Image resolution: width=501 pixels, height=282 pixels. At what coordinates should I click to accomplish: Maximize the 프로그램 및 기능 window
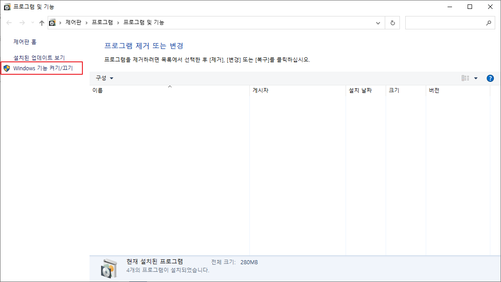470,7
